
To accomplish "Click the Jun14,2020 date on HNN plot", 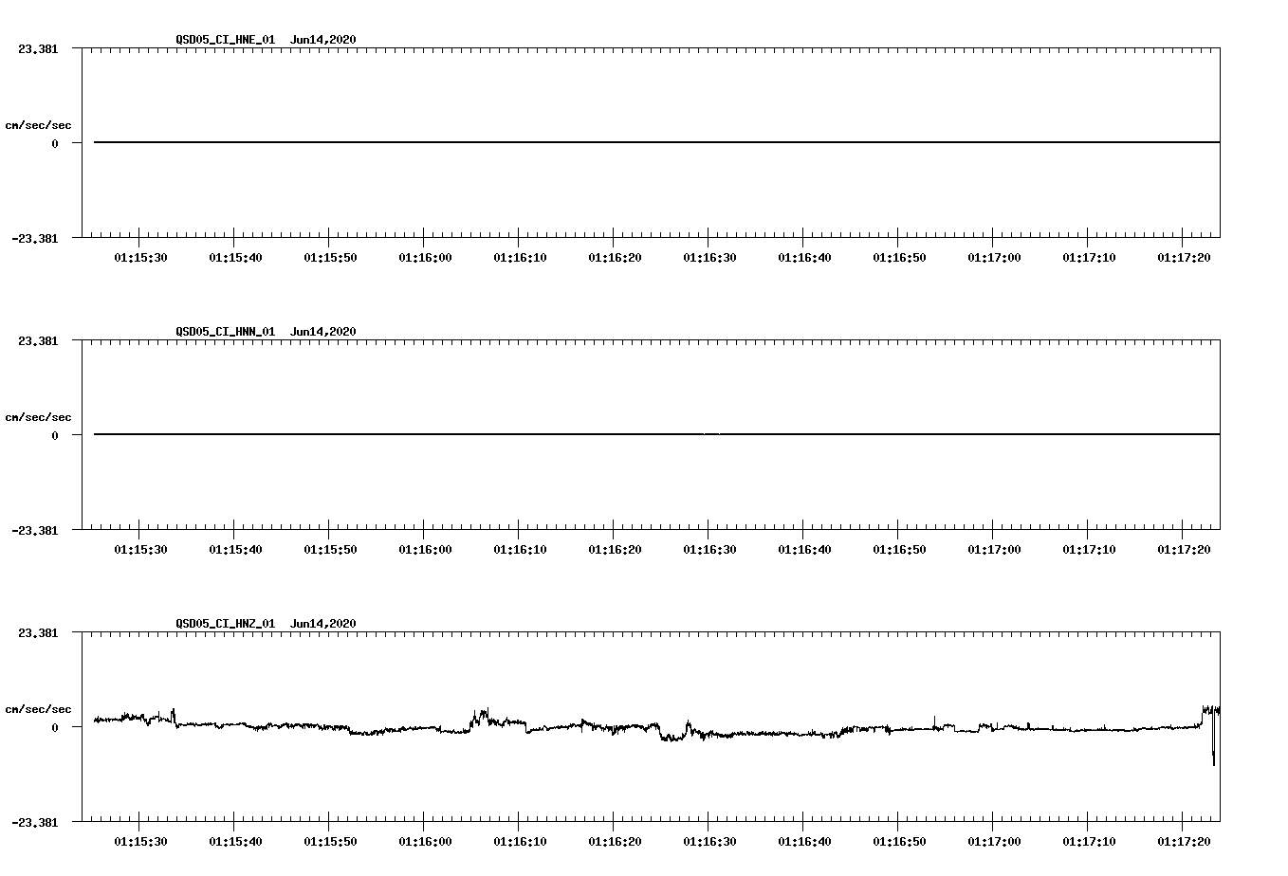I will pyautogui.click(x=323, y=332).
